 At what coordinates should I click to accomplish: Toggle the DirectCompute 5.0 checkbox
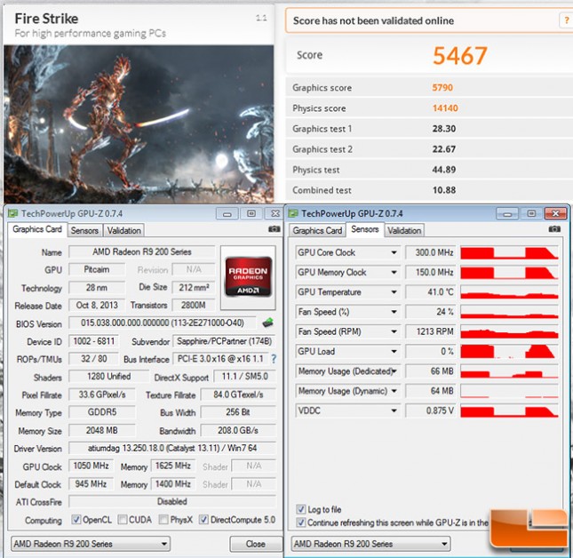pos(204,519)
